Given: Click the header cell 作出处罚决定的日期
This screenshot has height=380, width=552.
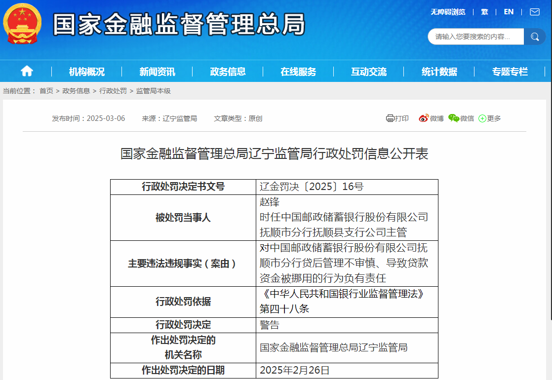Looking at the screenshot, I should 183,370.
